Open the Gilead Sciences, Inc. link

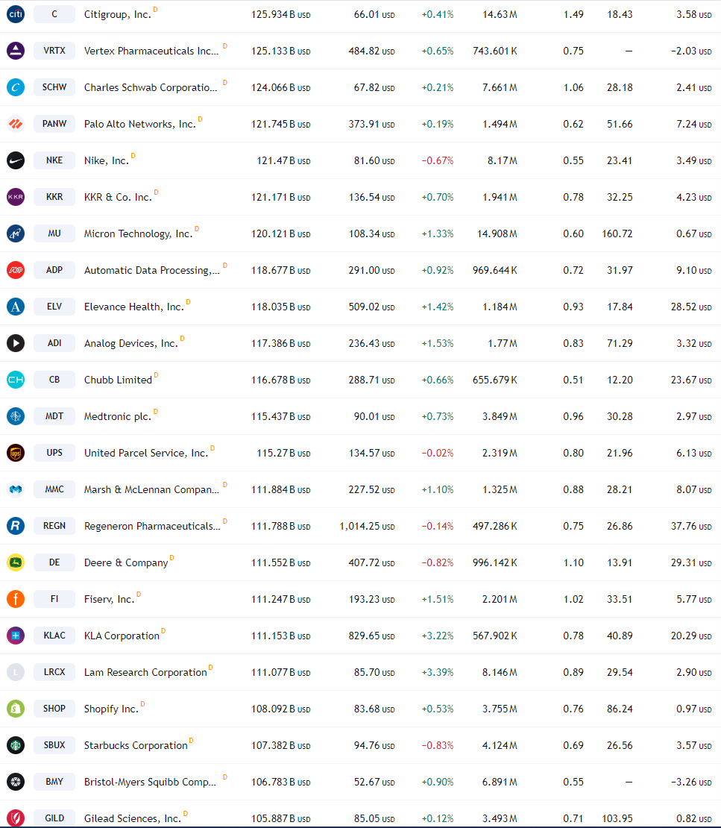133,818
